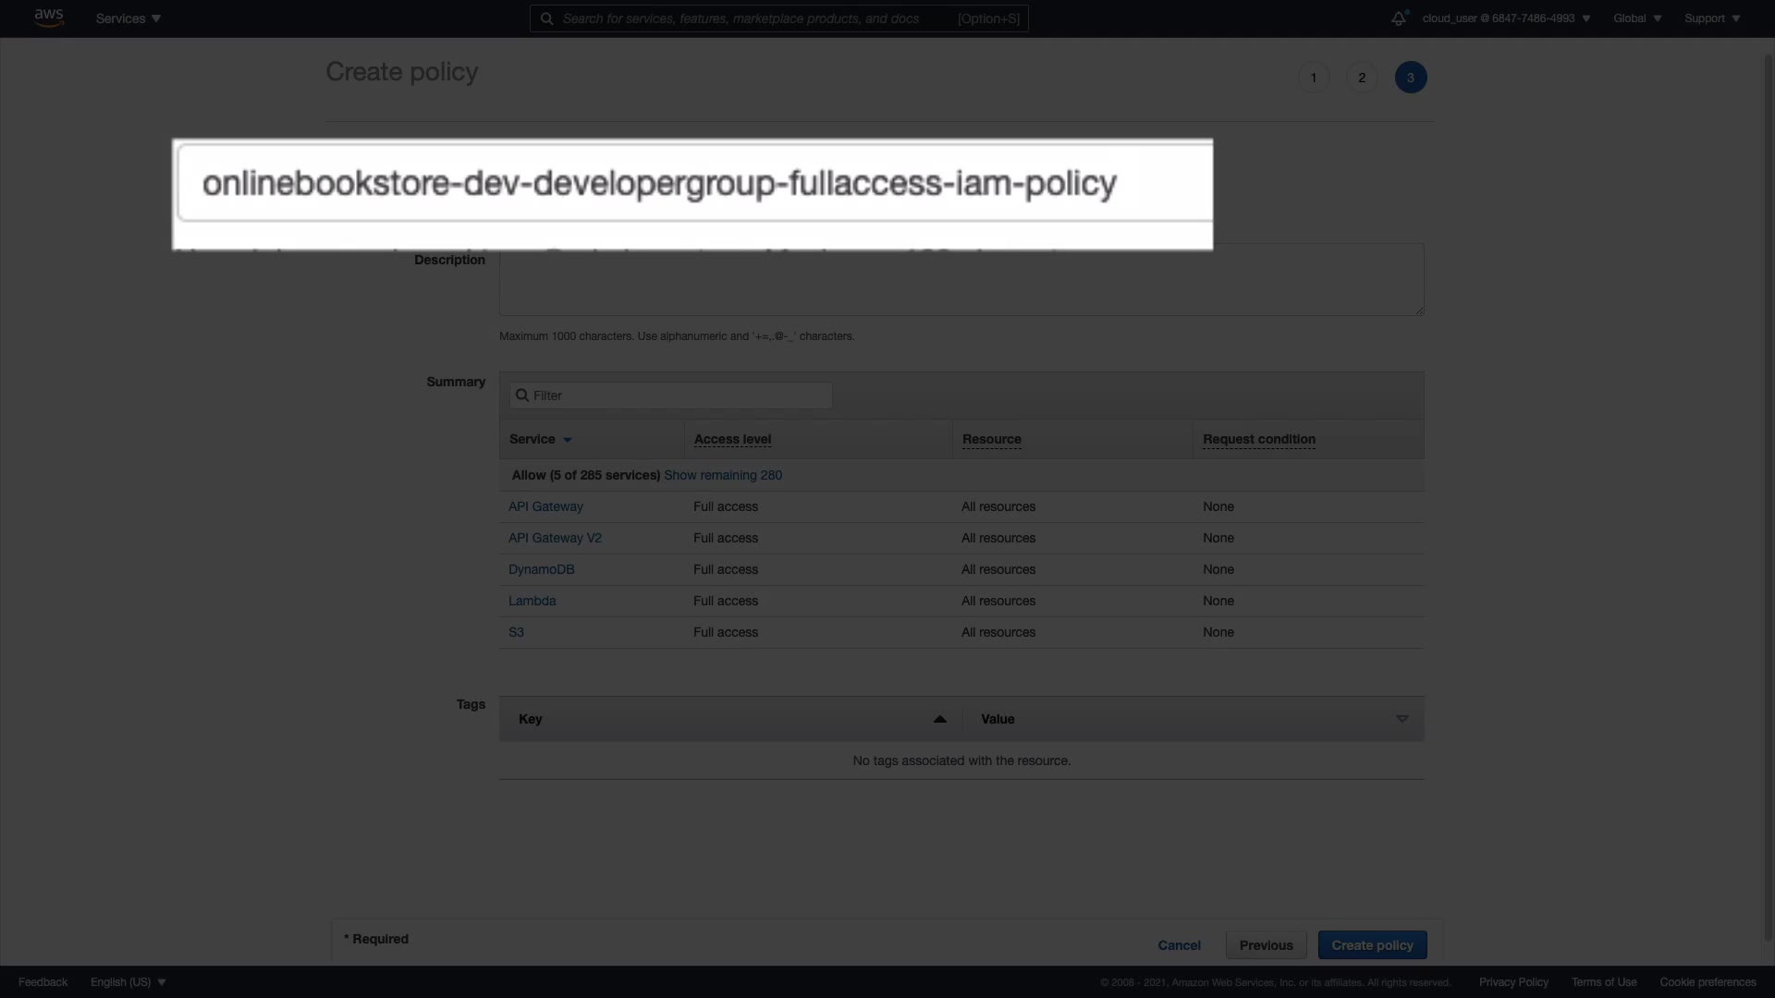Click the Filter magnifier icon in Summary
This screenshot has width=1775, height=998.
(x=522, y=396)
